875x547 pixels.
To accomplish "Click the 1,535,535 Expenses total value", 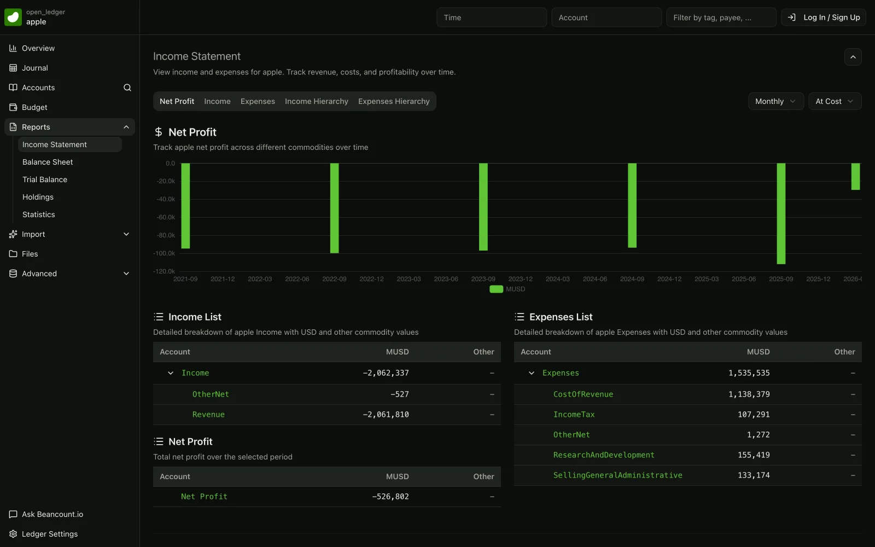I will [x=749, y=373].
